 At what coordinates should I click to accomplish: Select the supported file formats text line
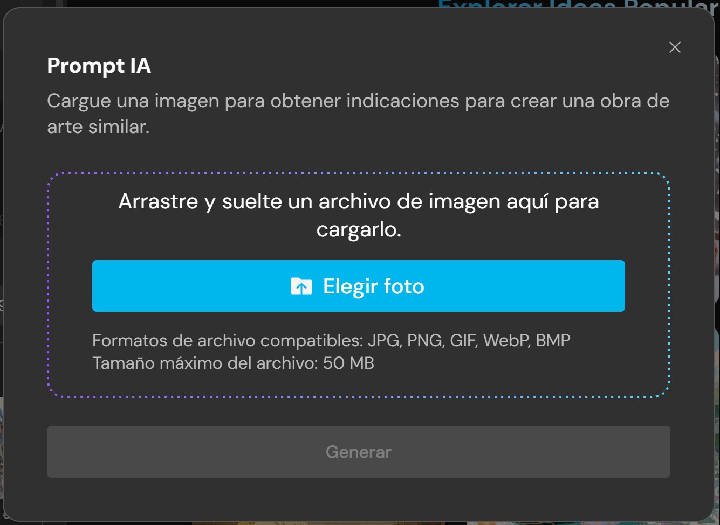[x=332, y=340]
